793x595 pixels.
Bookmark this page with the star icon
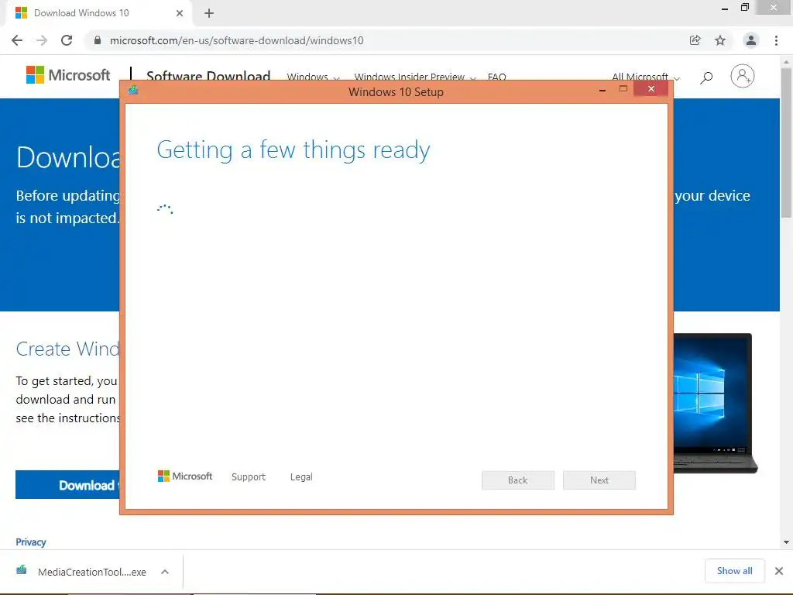[x=720, y=40]
